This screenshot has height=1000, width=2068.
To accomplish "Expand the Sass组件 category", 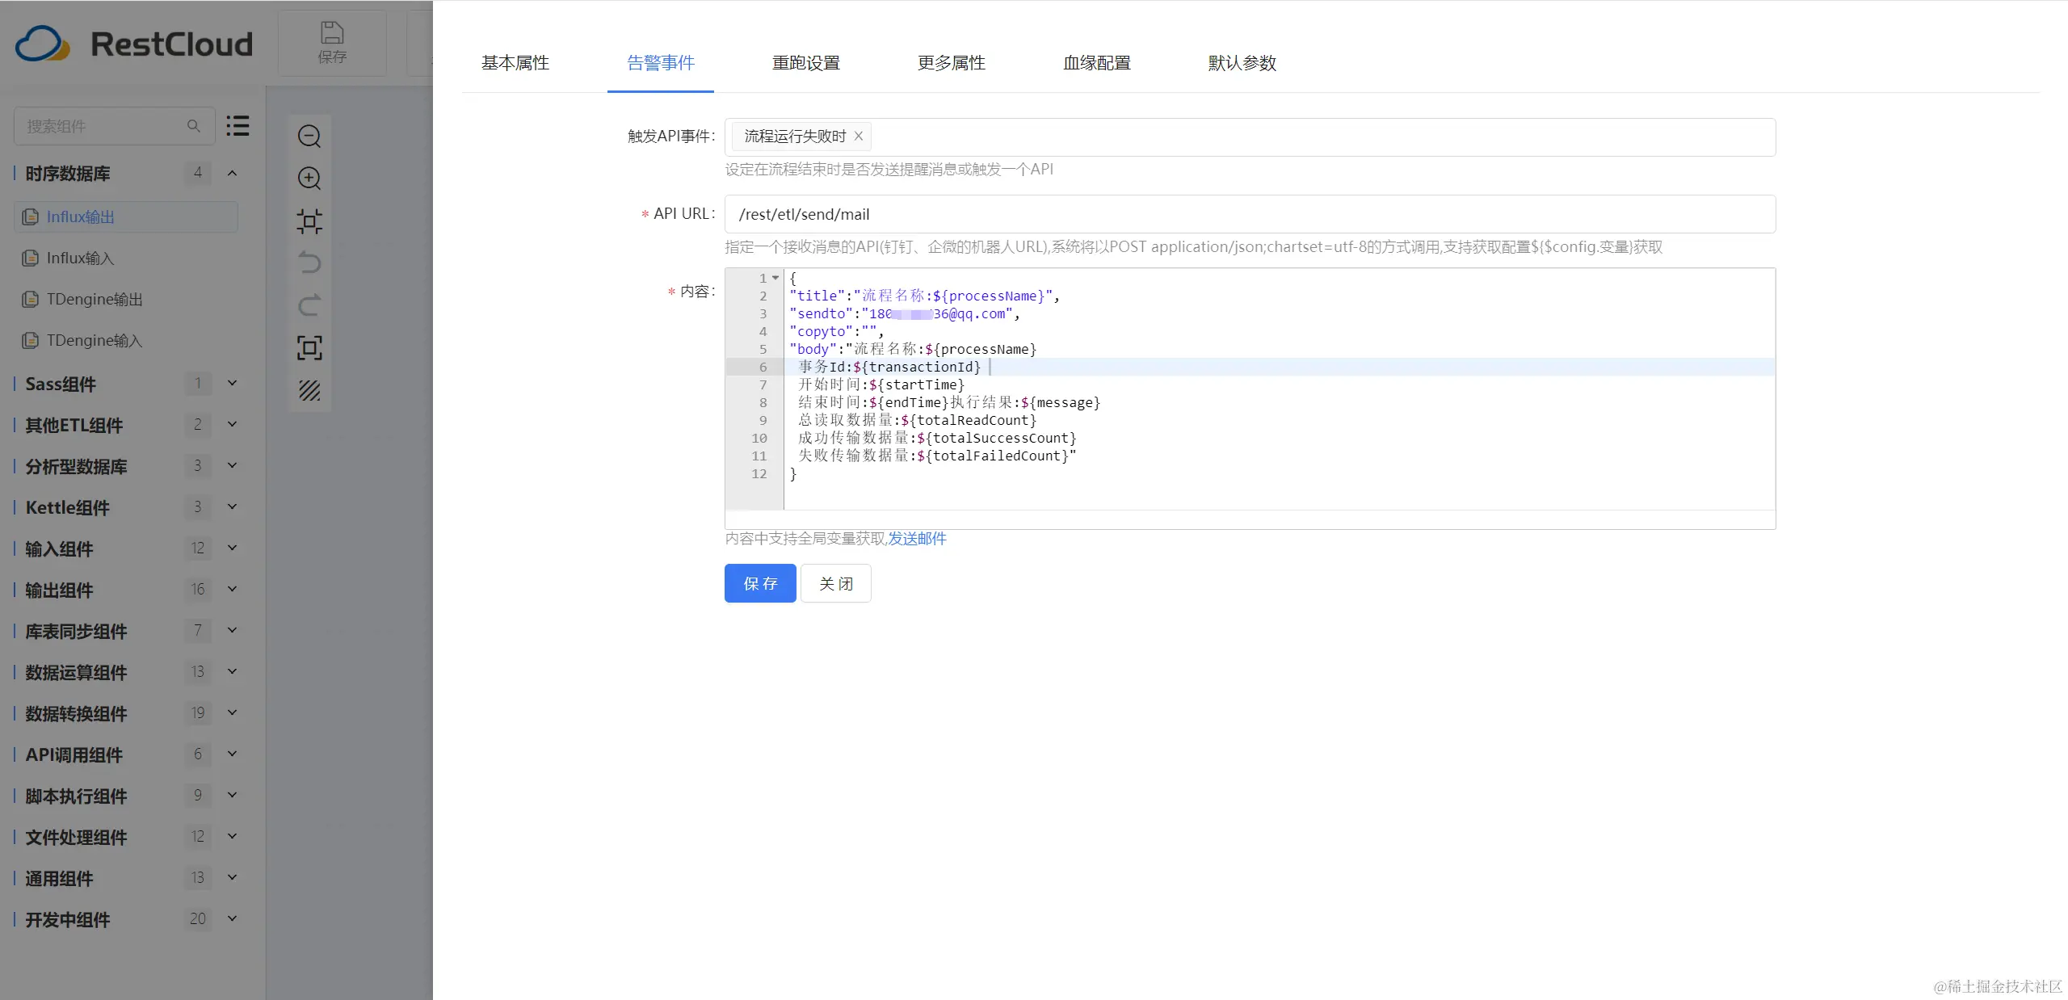I will 232,384.
